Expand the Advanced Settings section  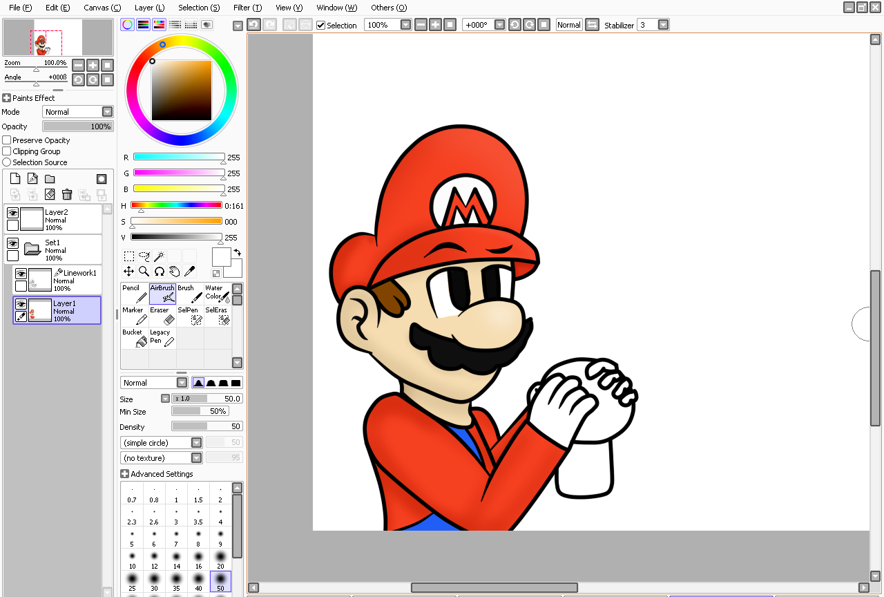[124, 474]
